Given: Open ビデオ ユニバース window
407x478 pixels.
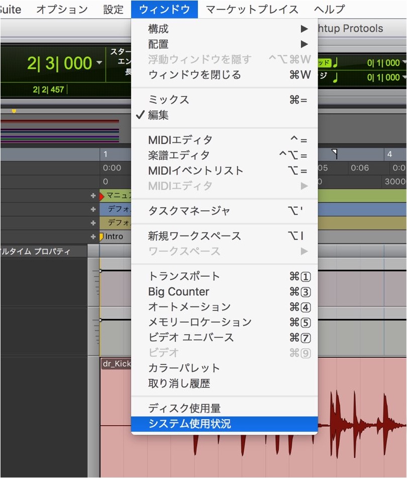Looking at the screenshot, I should pyautogui.click(x=224, y=337).
